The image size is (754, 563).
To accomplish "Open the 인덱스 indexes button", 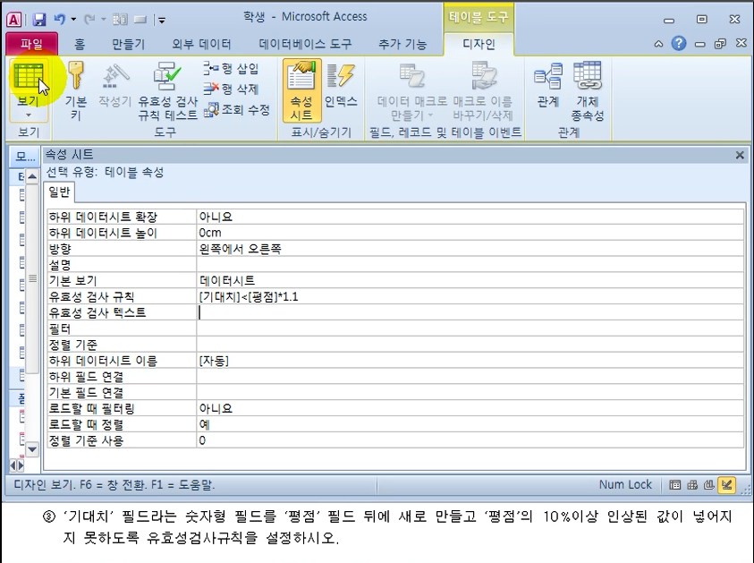I will pos(341,86).
